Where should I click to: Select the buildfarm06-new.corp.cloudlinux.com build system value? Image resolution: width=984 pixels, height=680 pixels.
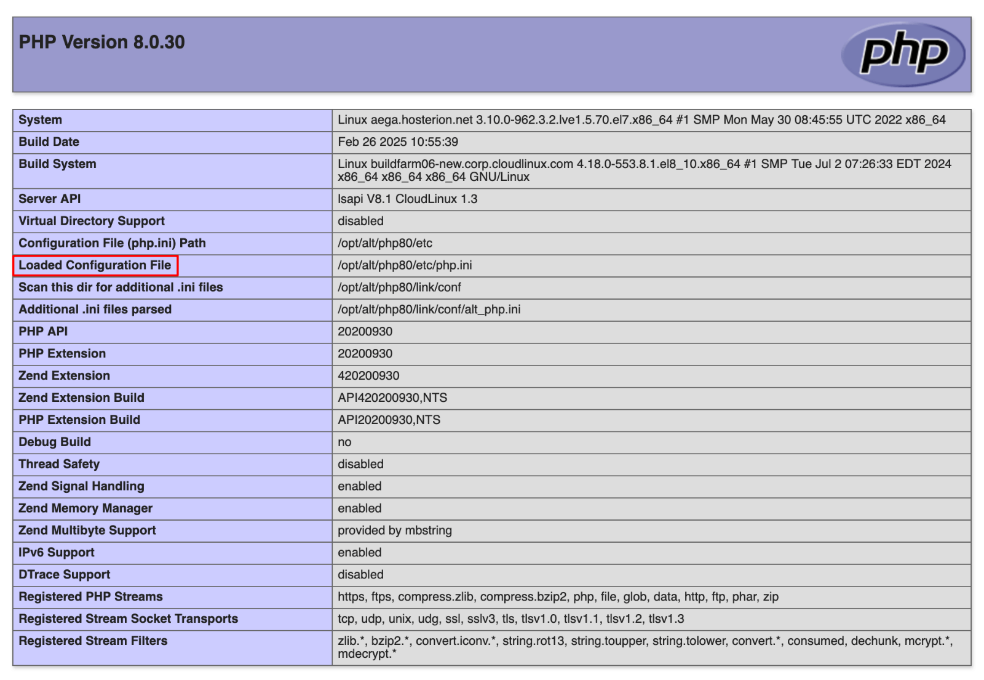point(645,170)
